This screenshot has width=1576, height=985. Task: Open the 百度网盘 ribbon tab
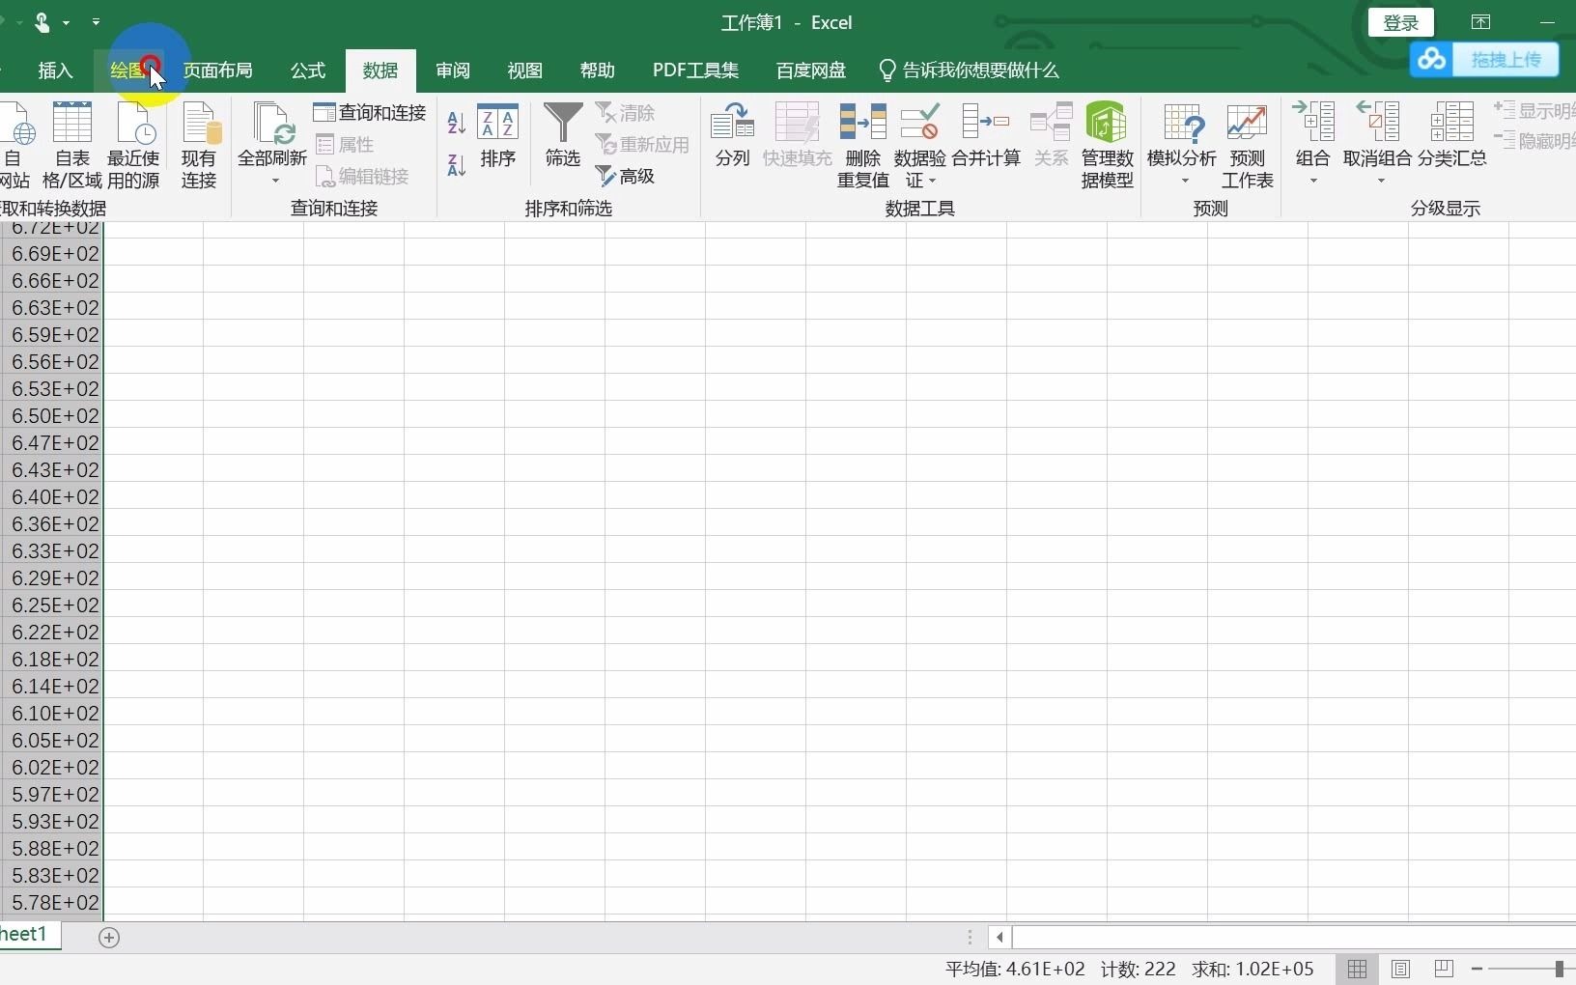811,70
